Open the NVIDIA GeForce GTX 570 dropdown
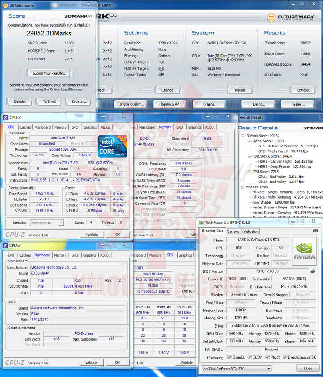Viewport: 323px width, 377px height. click(236, 368)
